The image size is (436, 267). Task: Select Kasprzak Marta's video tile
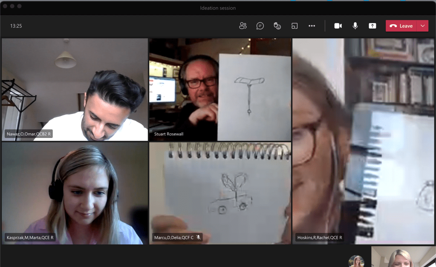(75, 193)
